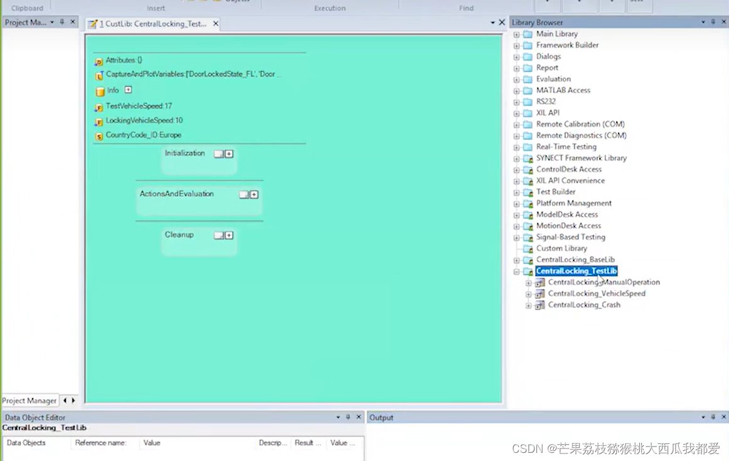Pin the Library Browser panel
Image resolution: width=729 pixels, height=461 pixels.
pyautogui.click(x=713, y=22)
